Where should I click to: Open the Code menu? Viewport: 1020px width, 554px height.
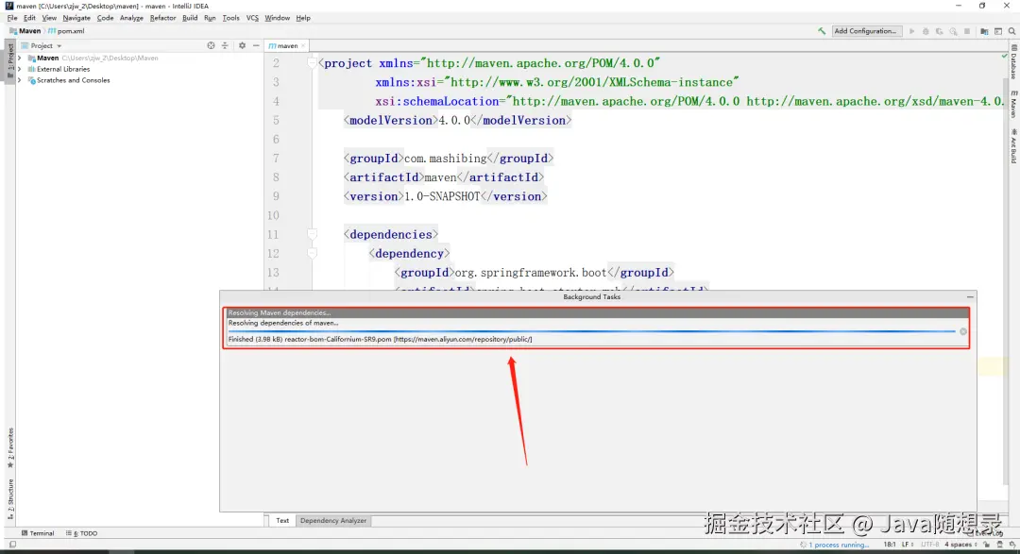click(105, 18)
